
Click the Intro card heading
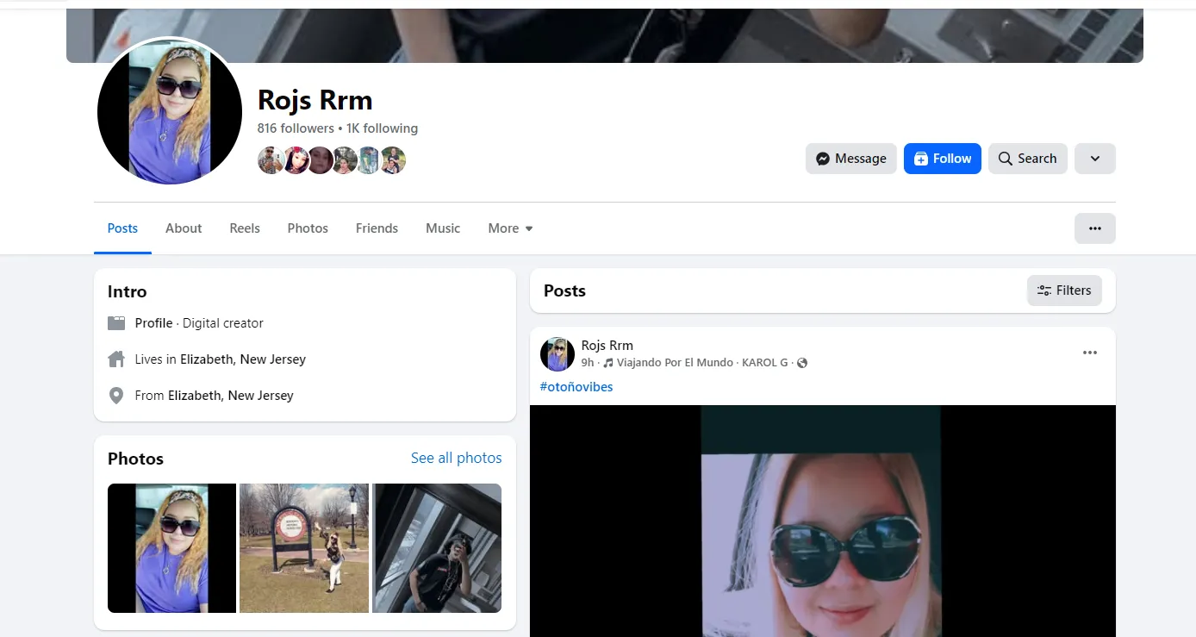[128, 291]
